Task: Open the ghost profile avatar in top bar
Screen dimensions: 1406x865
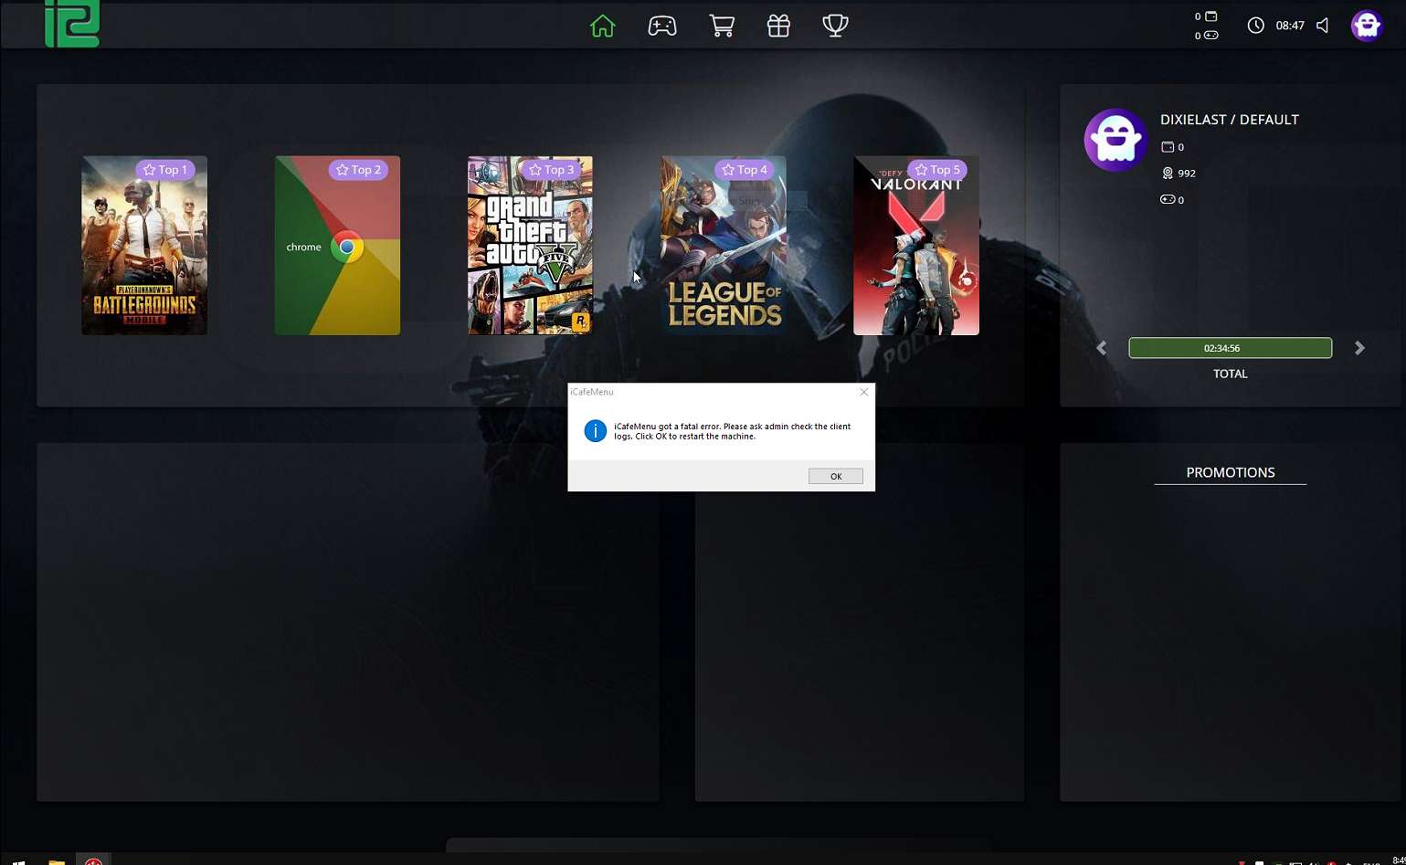Action: click(x=1367, y=26)
